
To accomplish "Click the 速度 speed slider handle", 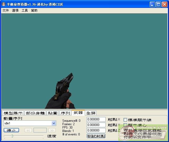I will click(12, 136).
